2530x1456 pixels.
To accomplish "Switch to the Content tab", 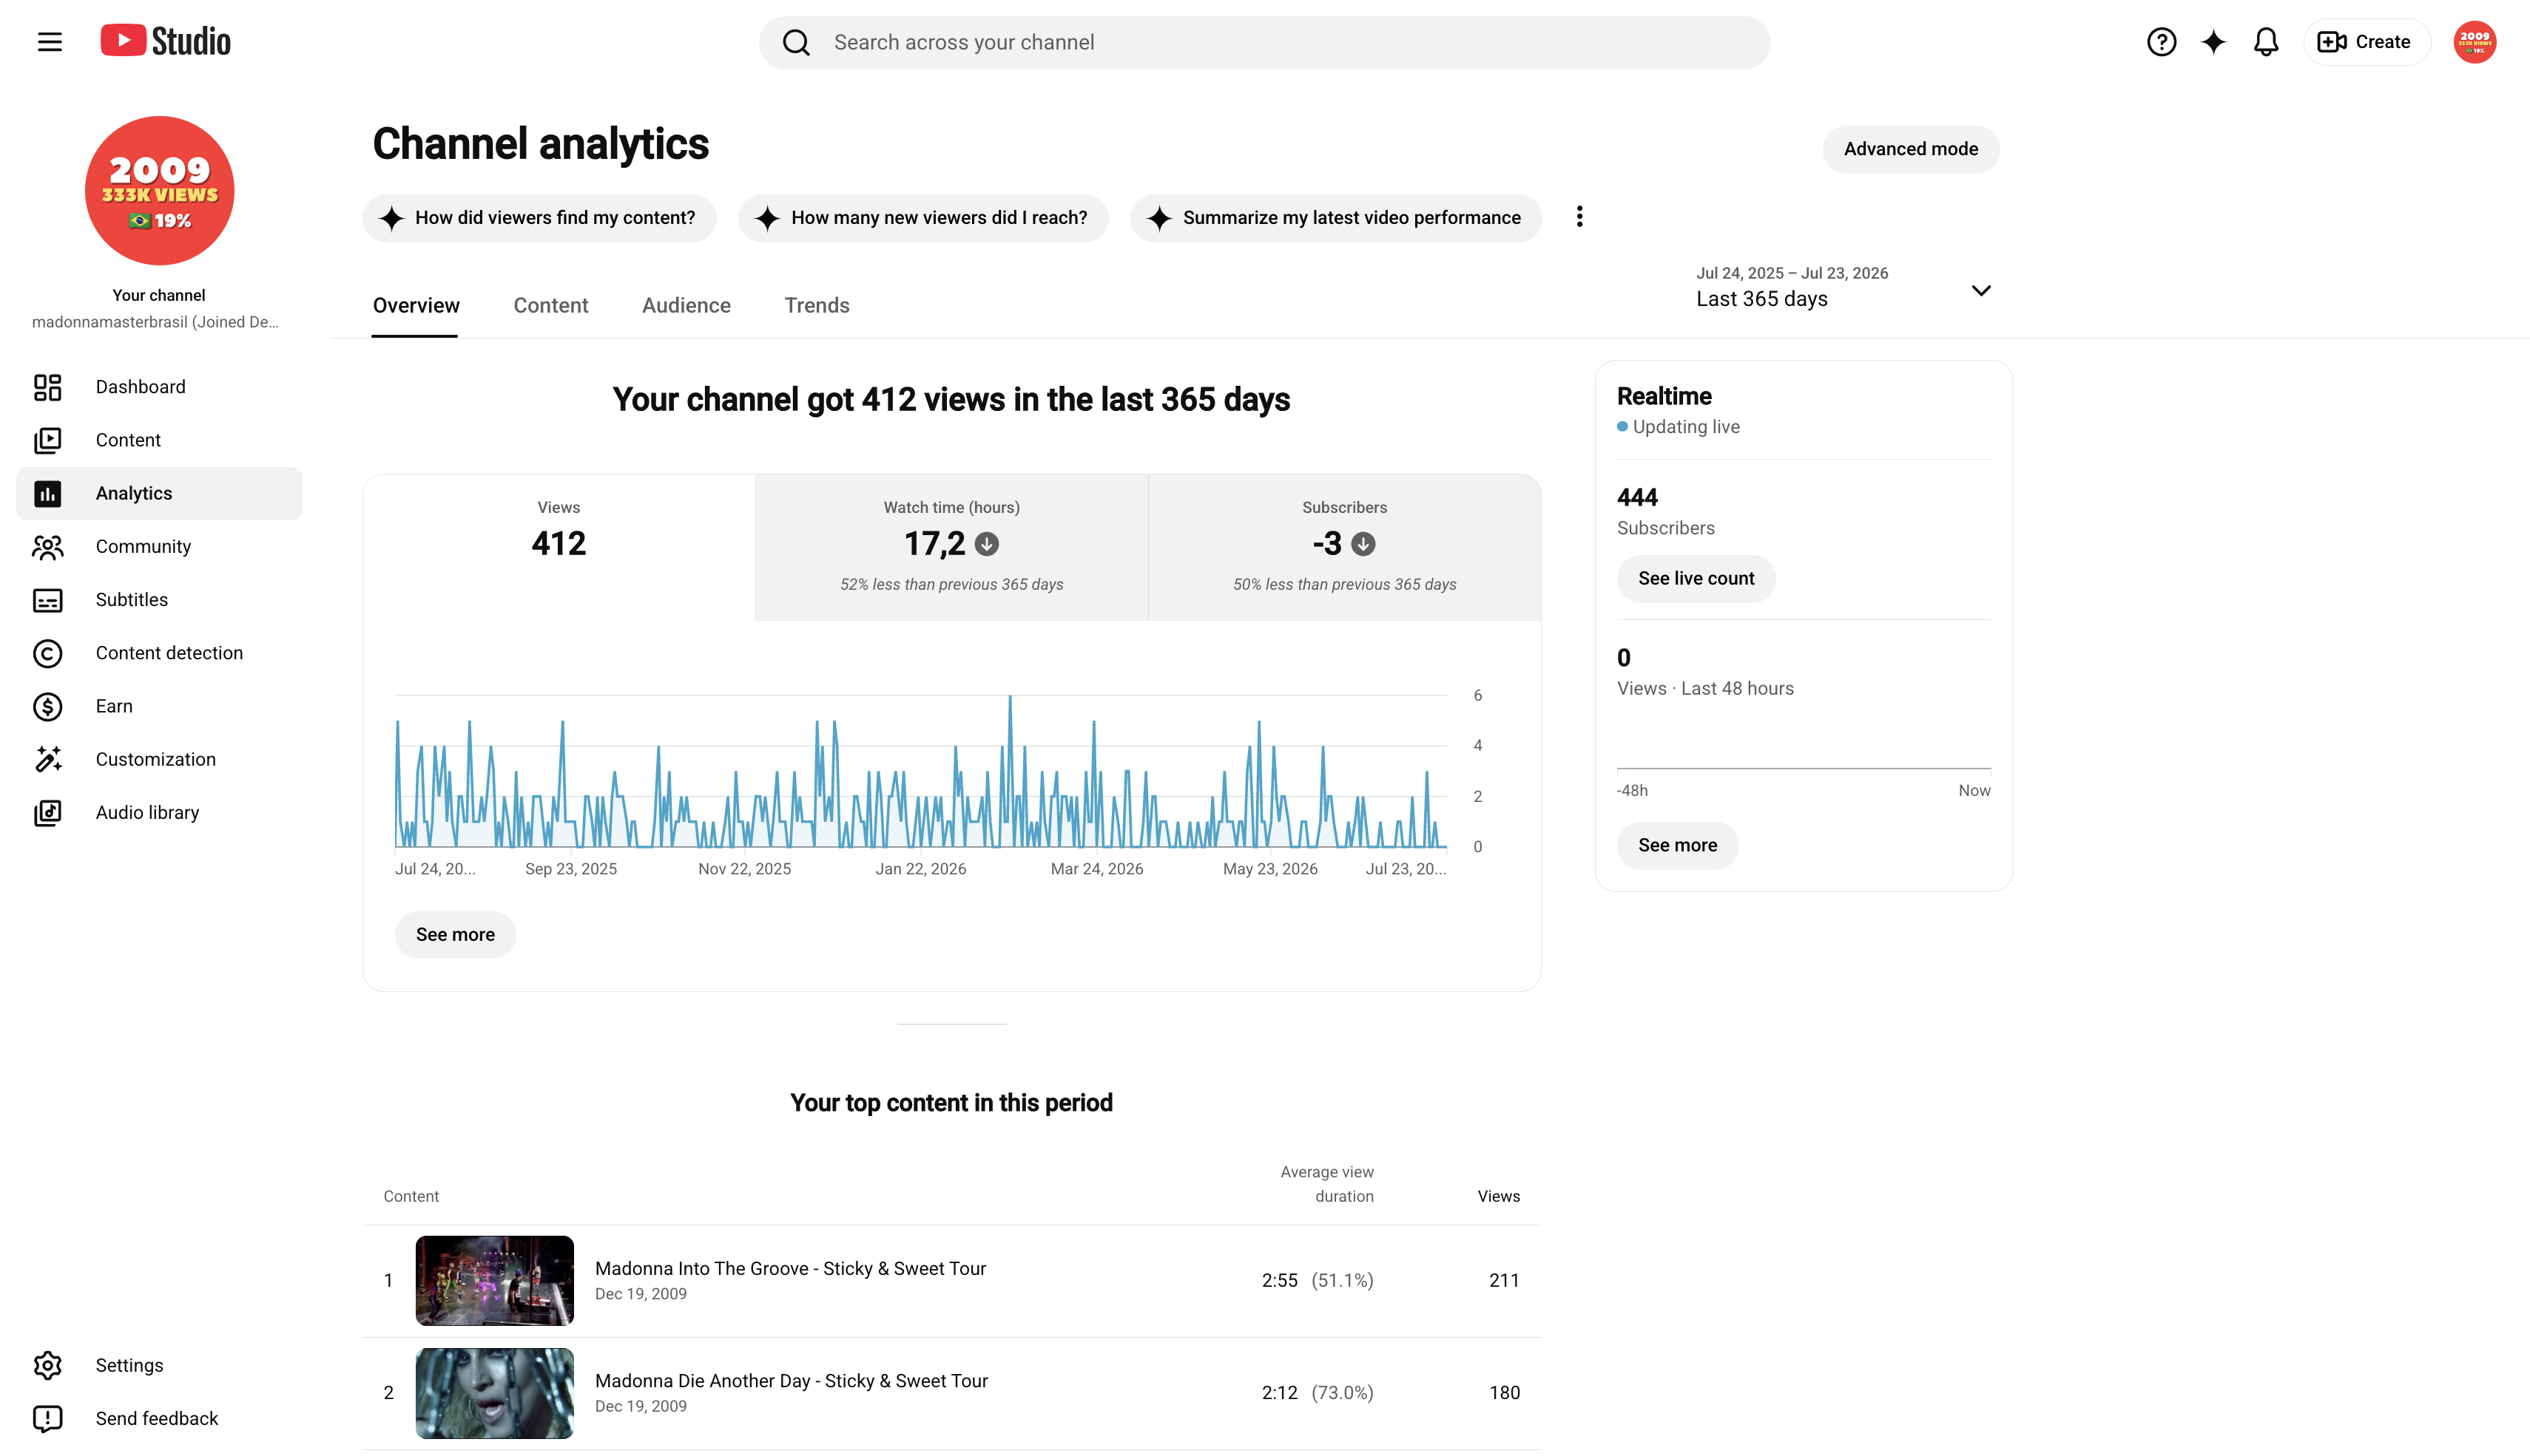I will [x=550, y=306].
